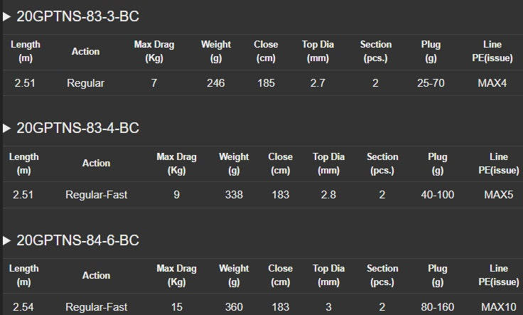Select the MAX4 line rating cell

pos(492,83)
